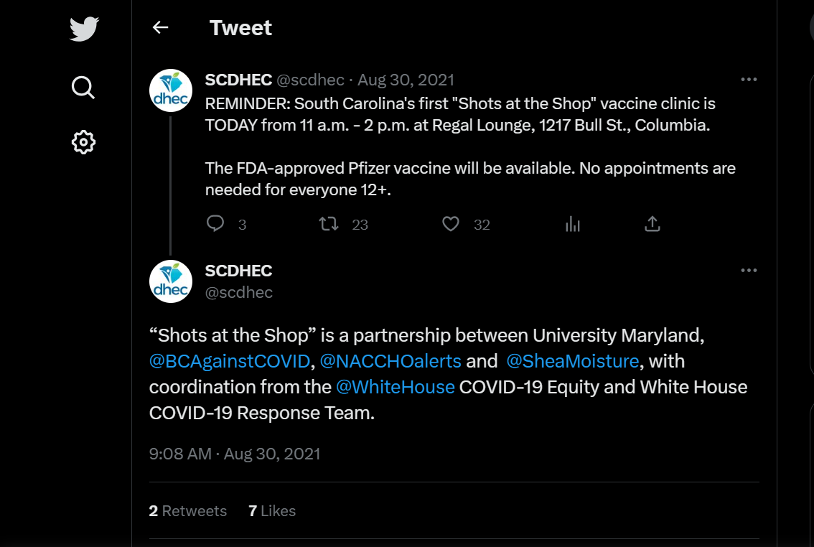Go back using the left arrow
814x547 pixels.
[160, 27]
